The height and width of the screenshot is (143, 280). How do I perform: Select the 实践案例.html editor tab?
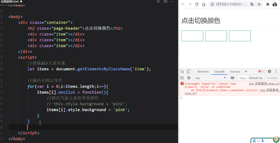pyautogui.click(x=9, y=2)
